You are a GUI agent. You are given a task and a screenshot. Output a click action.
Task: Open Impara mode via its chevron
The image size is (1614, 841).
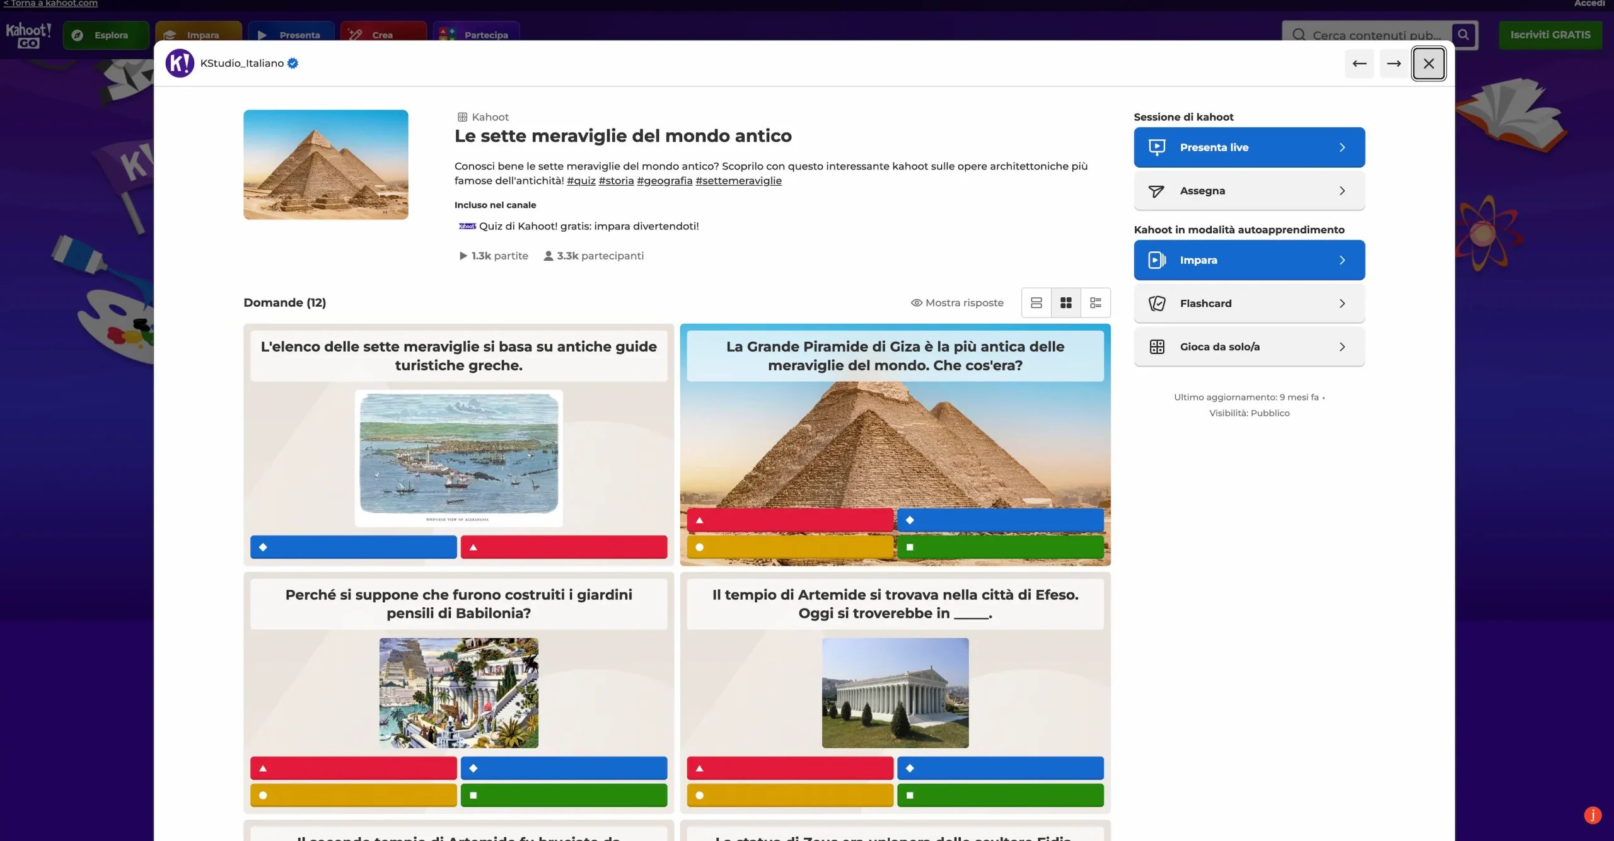[1342, 260]
